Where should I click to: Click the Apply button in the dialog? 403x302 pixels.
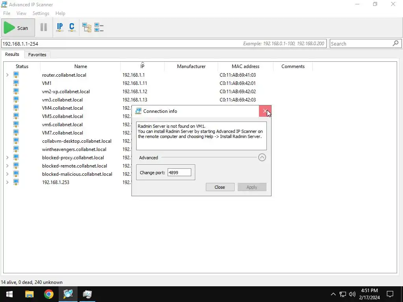coord(252,187)
